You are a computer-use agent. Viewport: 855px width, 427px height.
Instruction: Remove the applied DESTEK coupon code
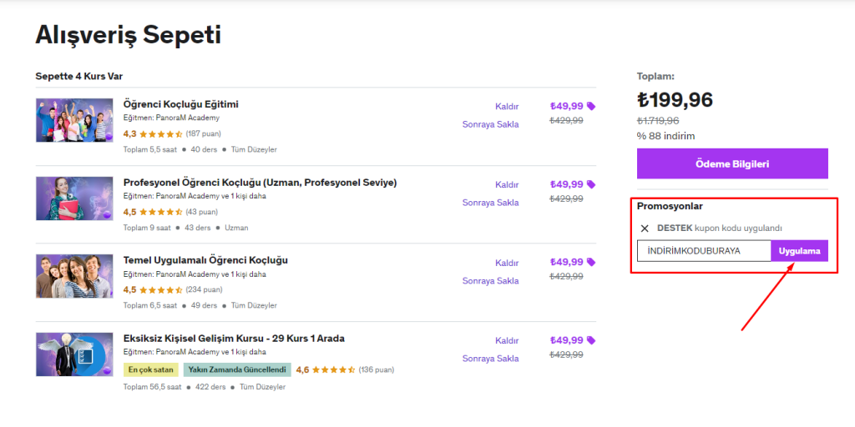tap(645, 229)
